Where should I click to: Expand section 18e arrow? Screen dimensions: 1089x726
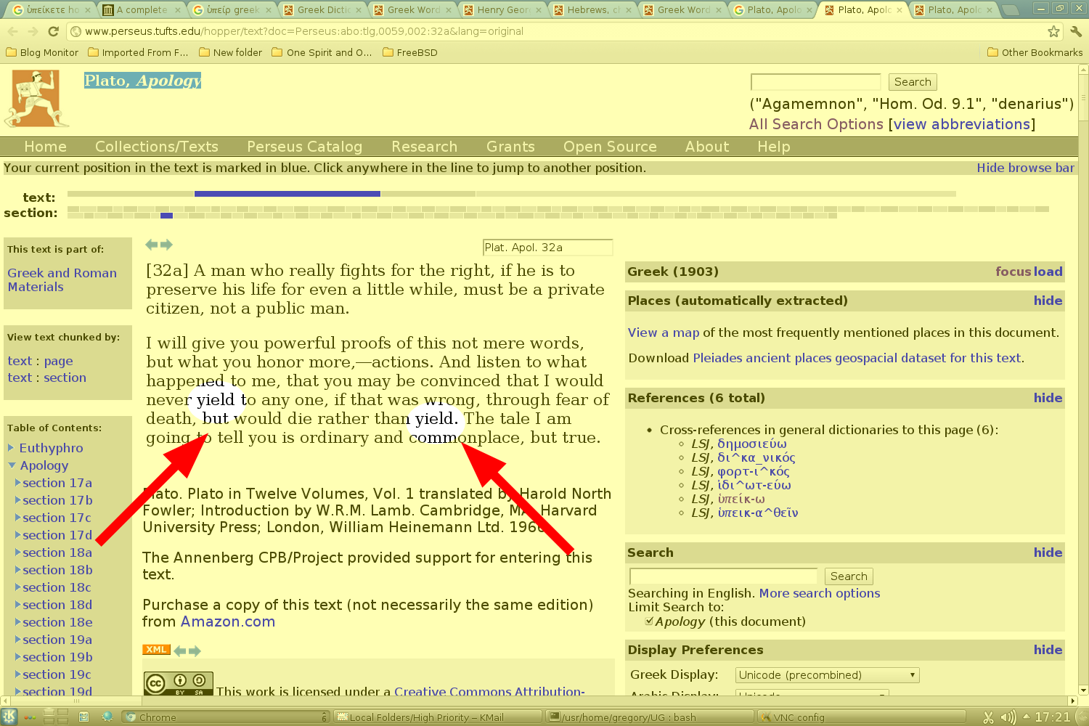point(18,622)
